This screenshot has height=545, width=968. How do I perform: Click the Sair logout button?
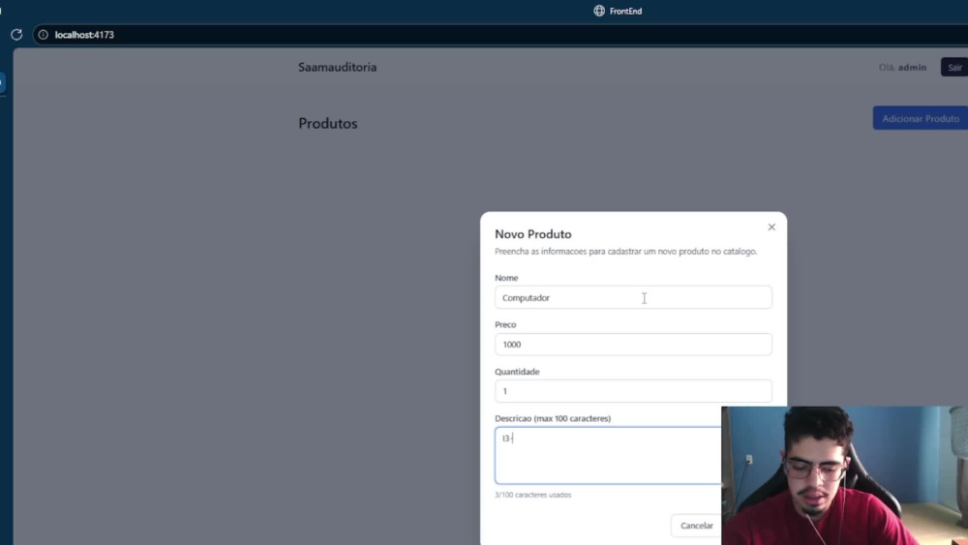(954, 67)
